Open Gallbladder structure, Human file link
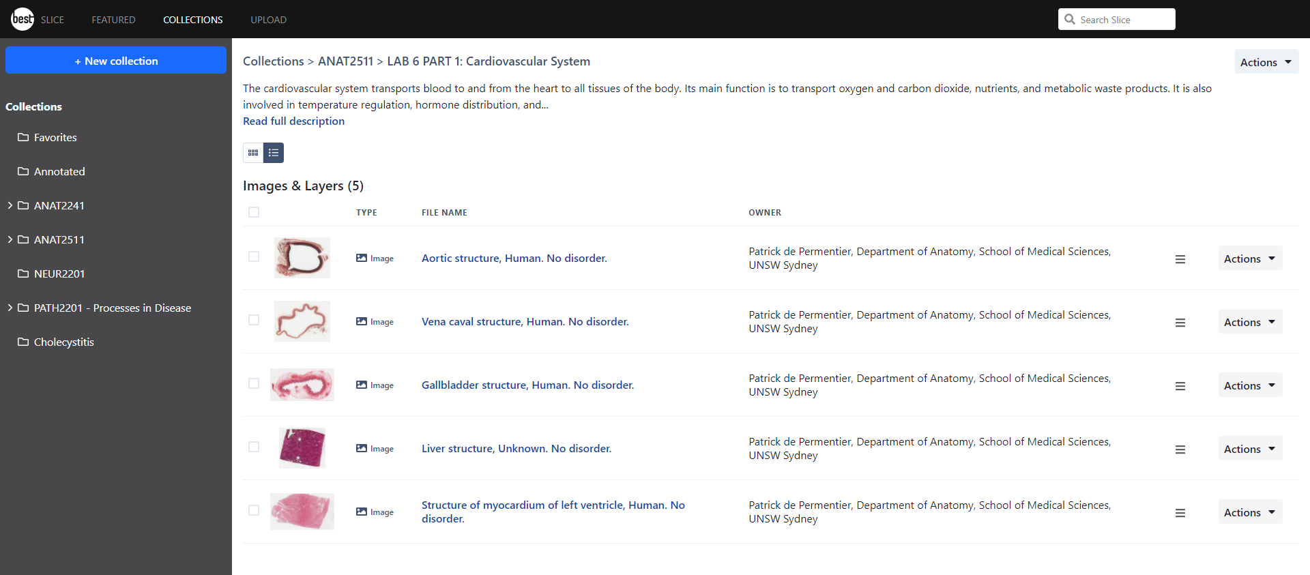 click(x=528, y=385)
